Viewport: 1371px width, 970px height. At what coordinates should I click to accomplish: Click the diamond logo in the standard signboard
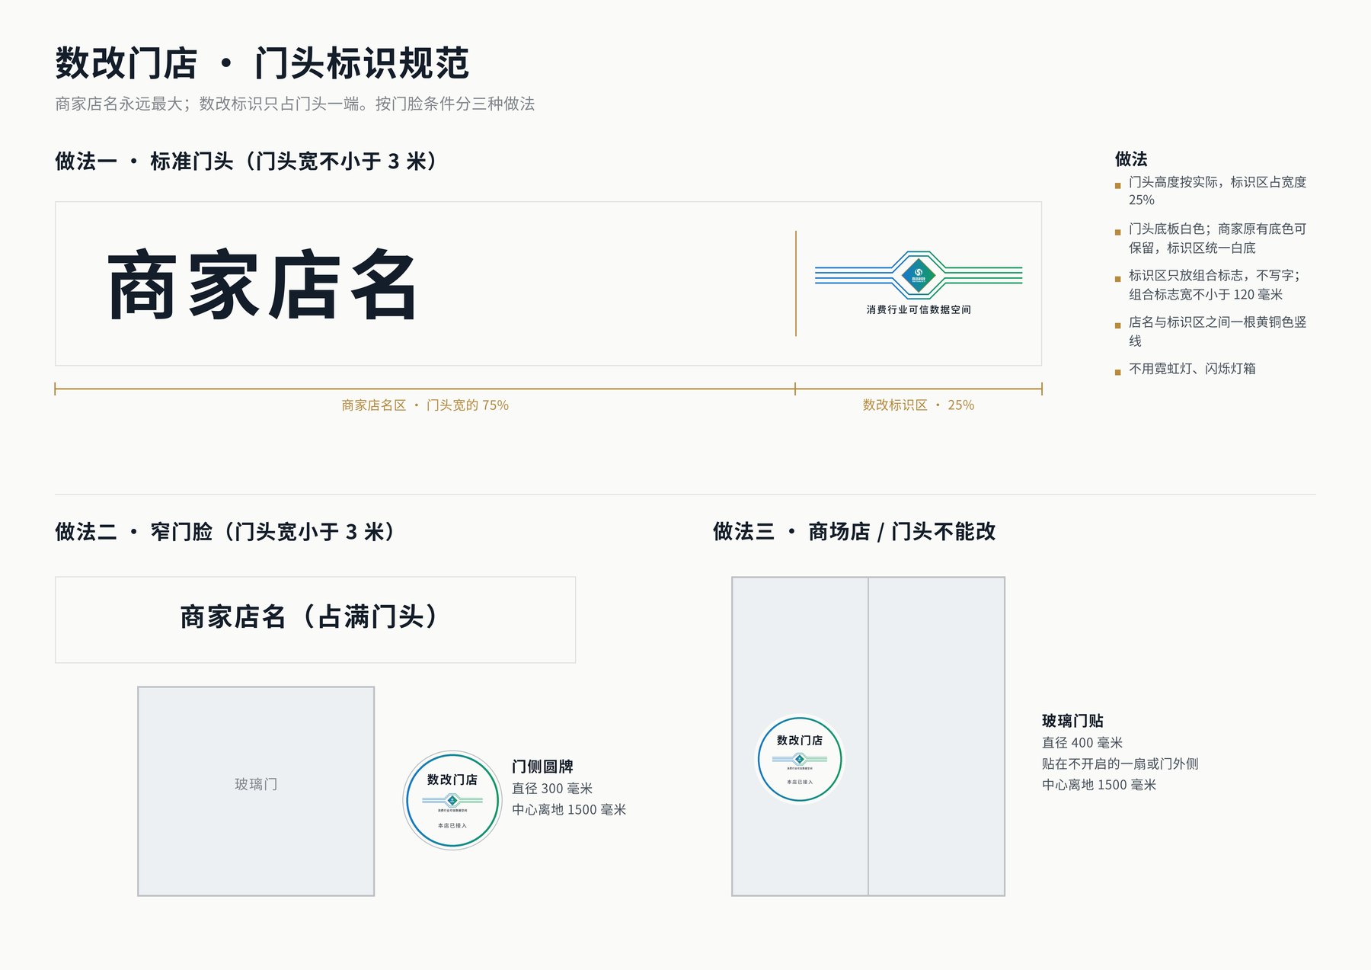click(919, 274)
